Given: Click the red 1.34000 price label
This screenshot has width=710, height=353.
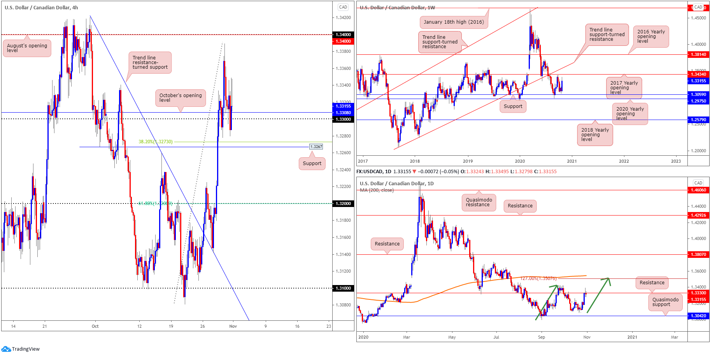Looking at the screenshot, I should (x=343, y=41).
